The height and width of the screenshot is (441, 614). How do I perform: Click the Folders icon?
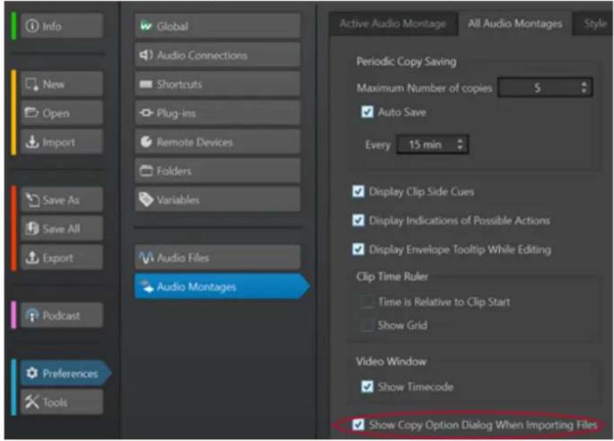click(146, 171)
